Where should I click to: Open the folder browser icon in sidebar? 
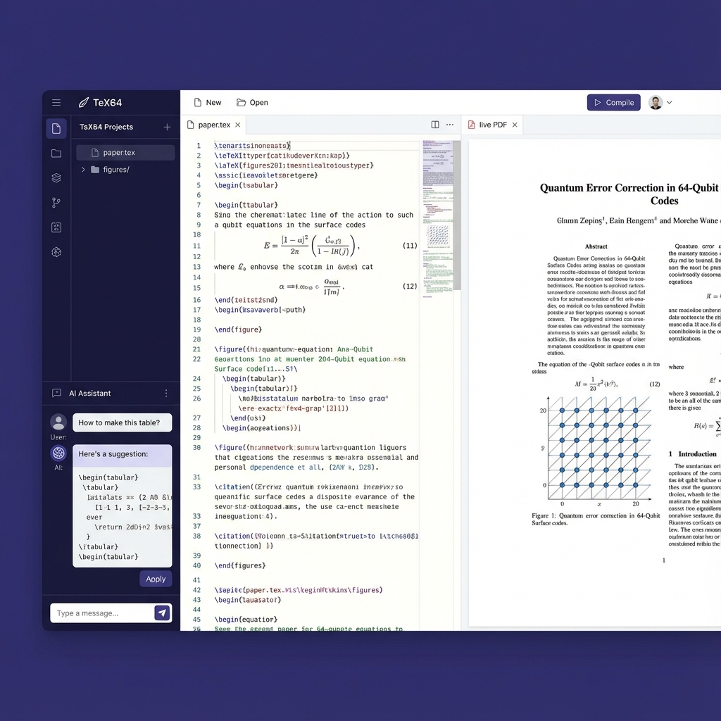click(56, 153)
